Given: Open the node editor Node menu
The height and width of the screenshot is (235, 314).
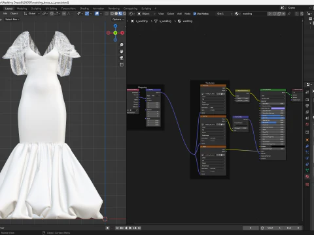Looking at the screenshot, I should pos(187,14).
